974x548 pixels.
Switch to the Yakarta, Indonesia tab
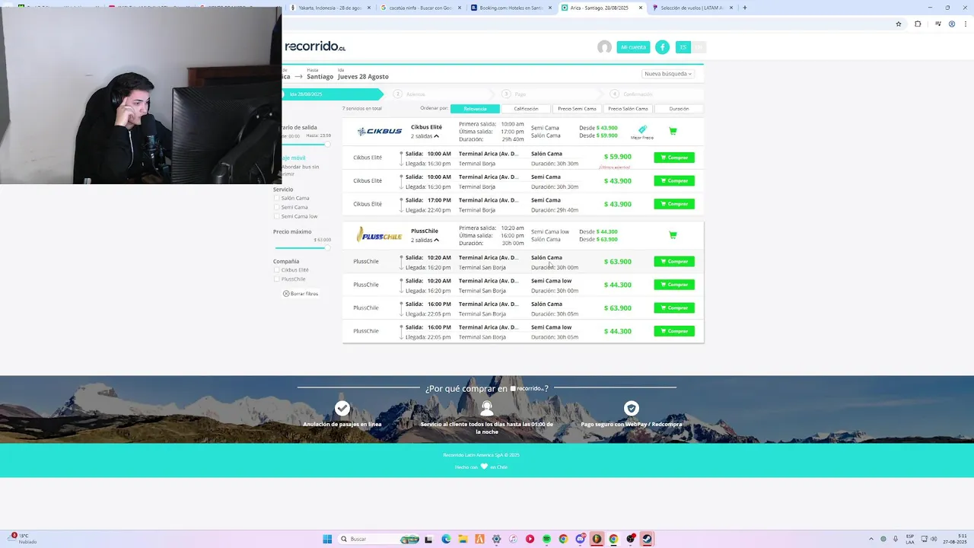point(329,8)
